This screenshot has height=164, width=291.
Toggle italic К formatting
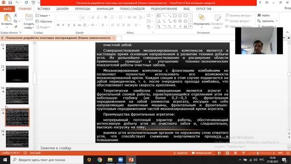point(63,25)
